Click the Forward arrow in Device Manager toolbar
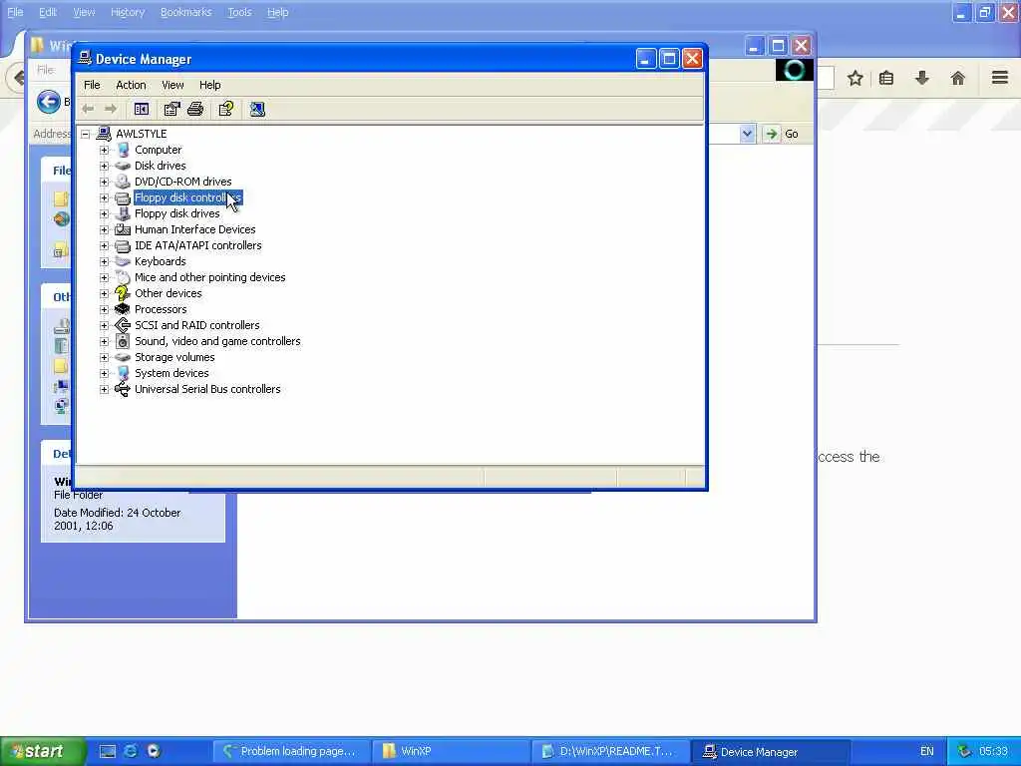The width and height of the screenshot is (1021, 766). pyautogui.click(x=111, y=110)
